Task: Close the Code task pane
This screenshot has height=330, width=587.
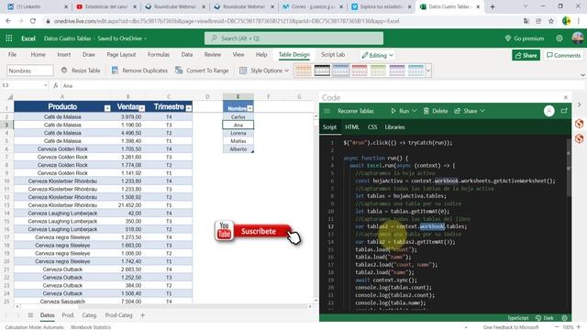Action: coord(566,97)
